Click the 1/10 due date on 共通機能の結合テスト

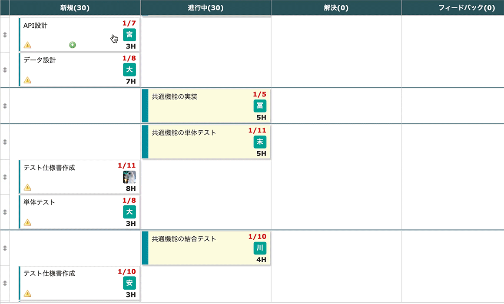[257, 237]
